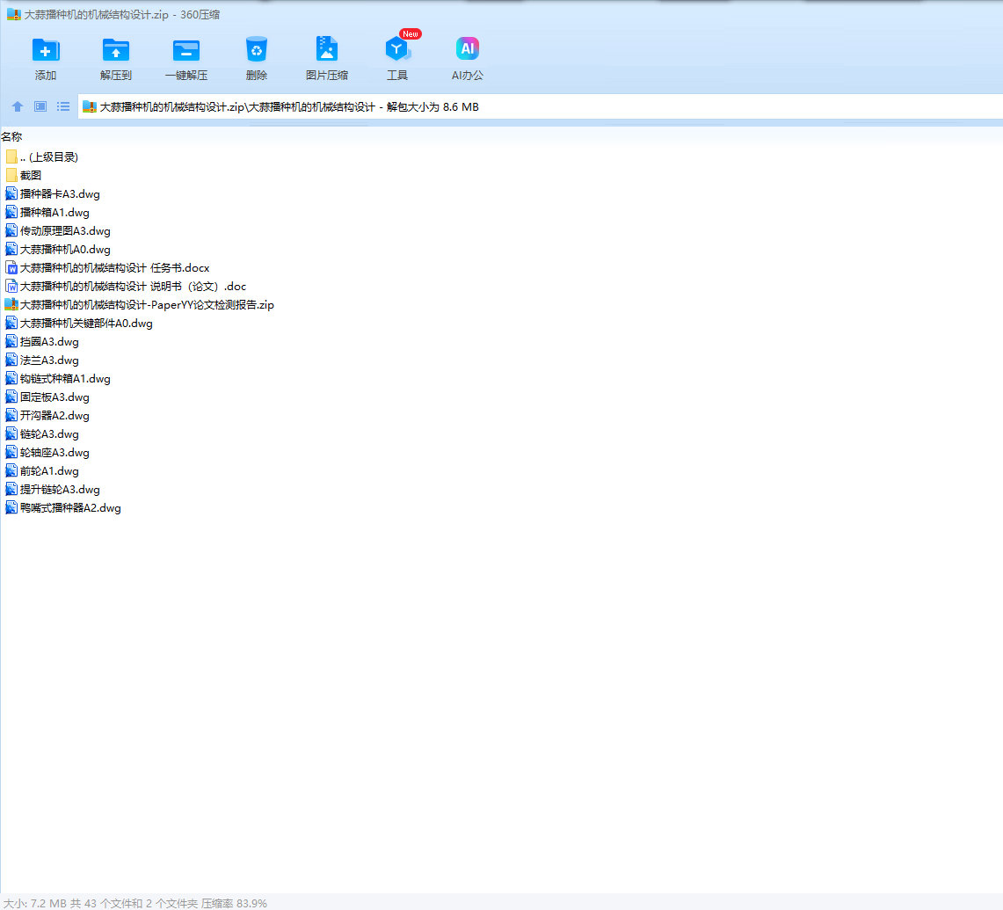Select the 截图 folder

coord(23,175)
